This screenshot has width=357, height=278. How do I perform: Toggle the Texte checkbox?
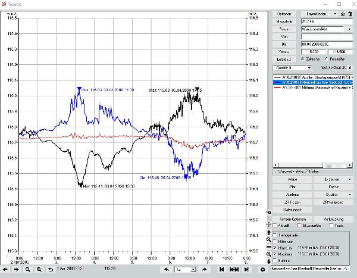[x=331, y=226]
